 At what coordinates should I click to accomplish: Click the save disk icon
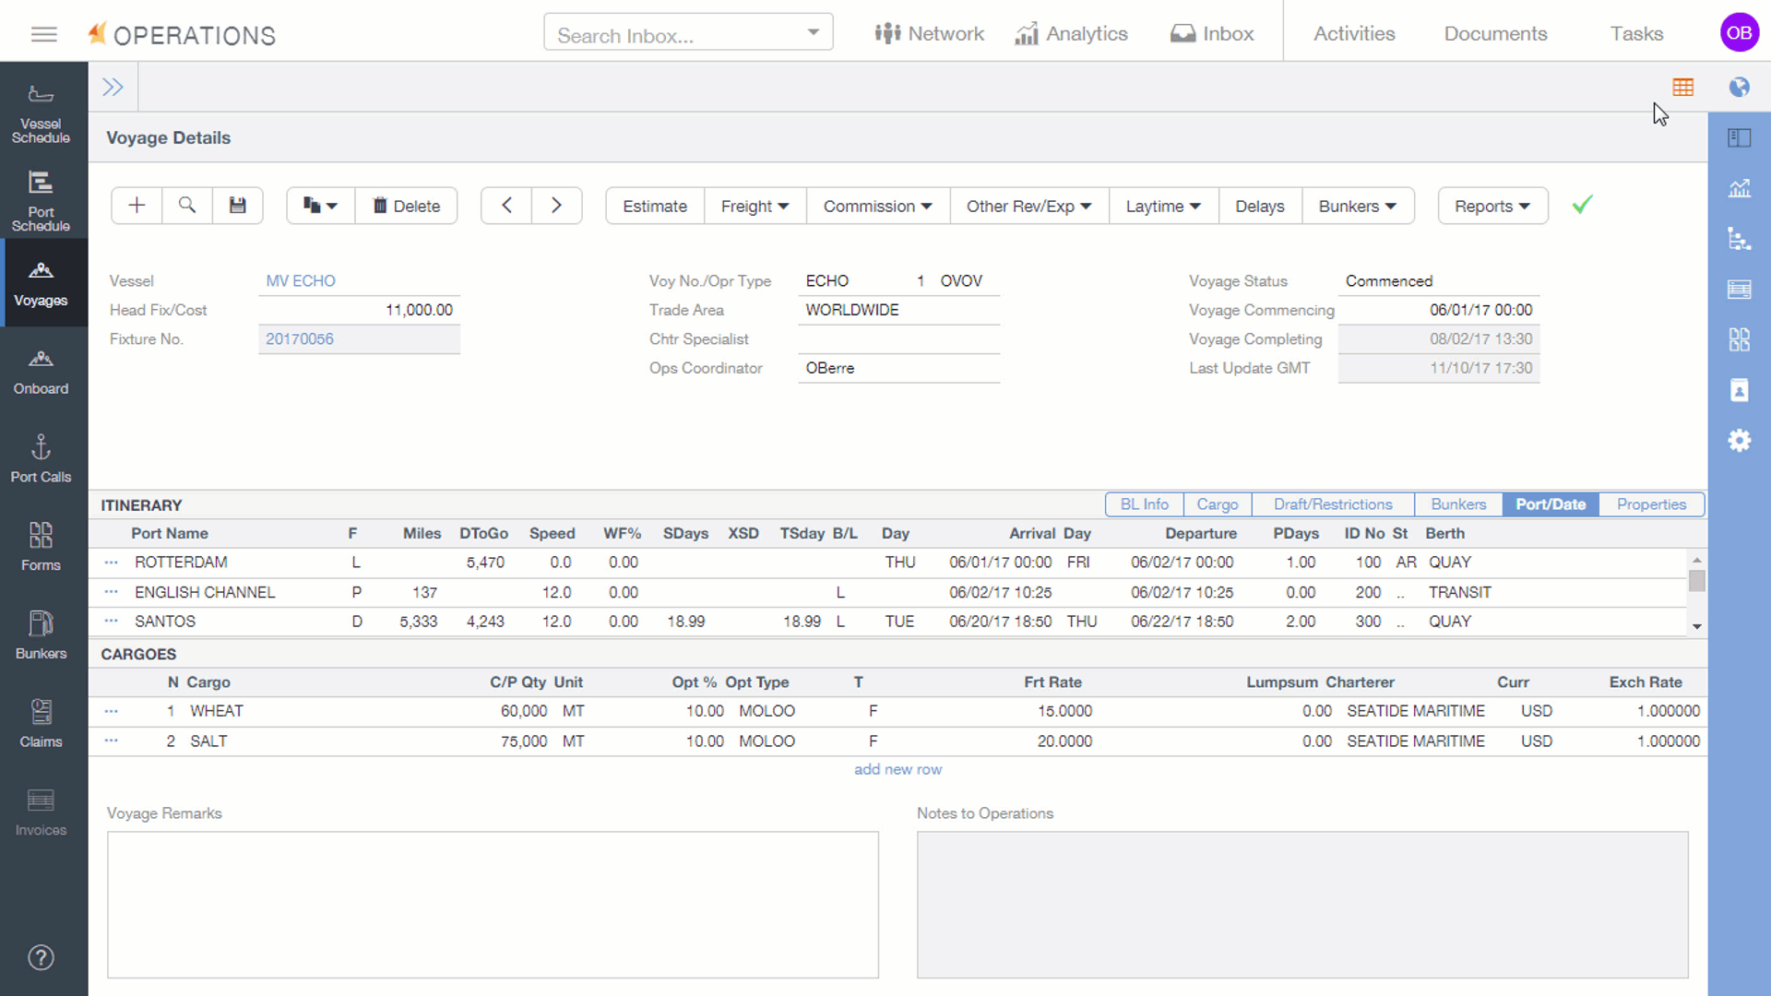coord(237,206)
